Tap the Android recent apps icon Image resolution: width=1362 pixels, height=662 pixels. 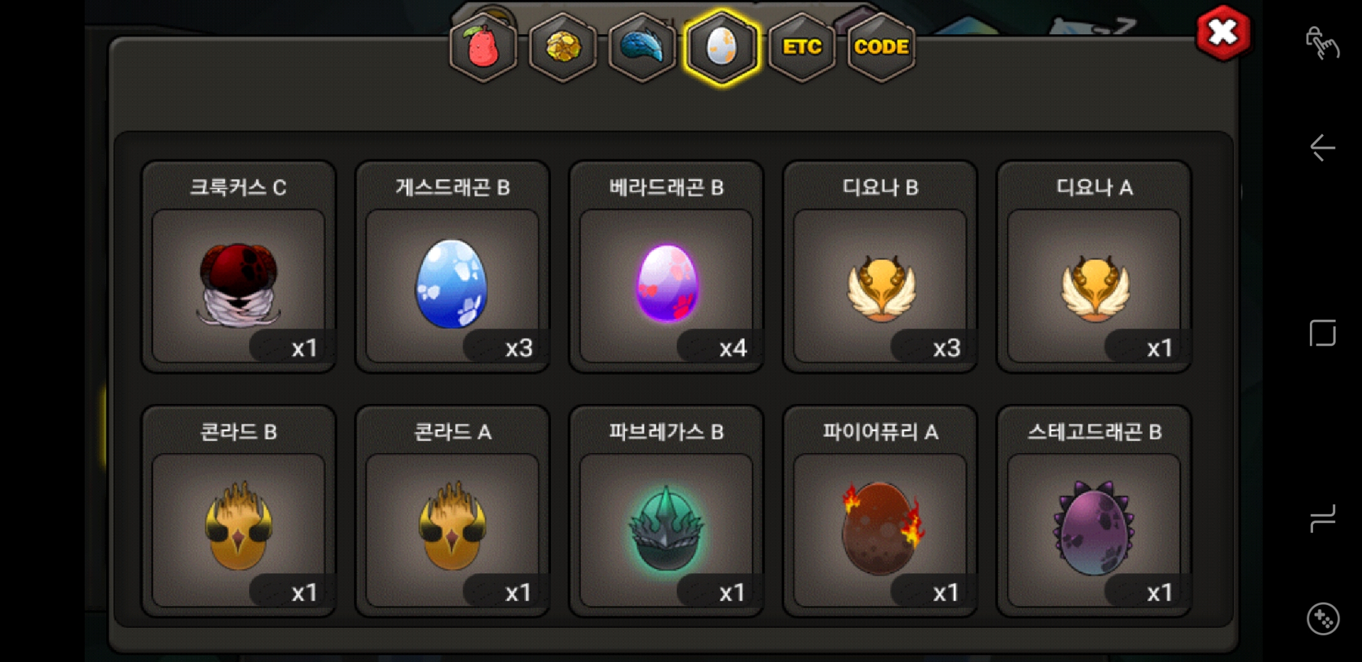1323,519
